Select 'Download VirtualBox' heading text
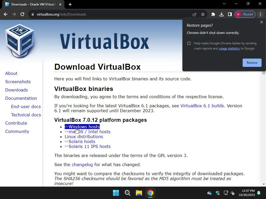This screenshot has height=199, width=266. (98, 67)
